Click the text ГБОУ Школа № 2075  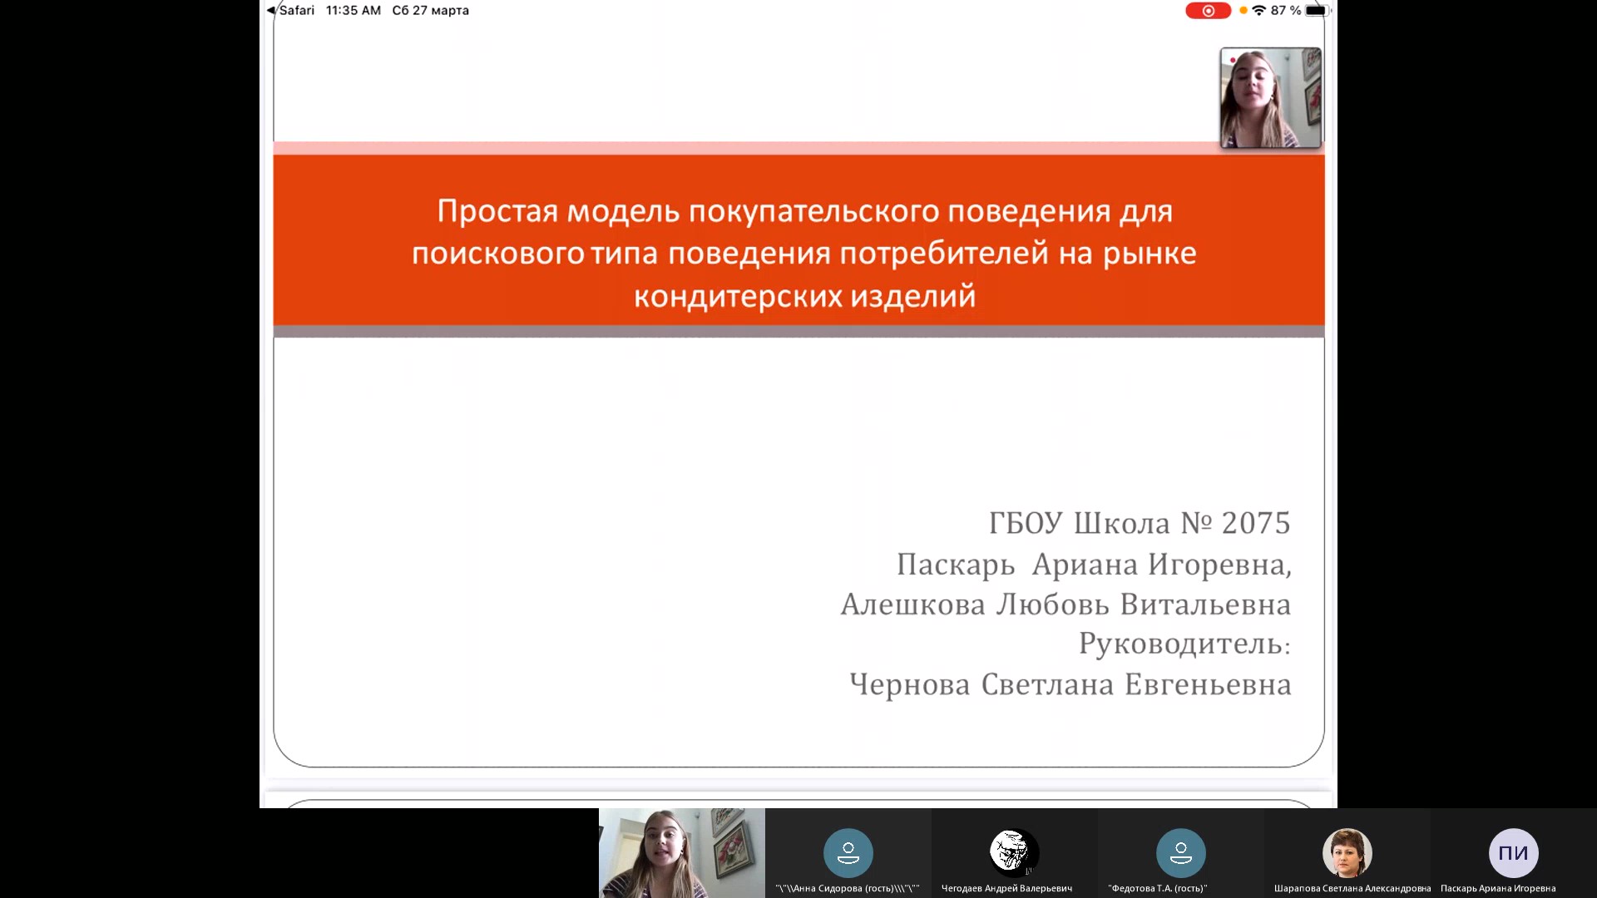coord(1138,523)
